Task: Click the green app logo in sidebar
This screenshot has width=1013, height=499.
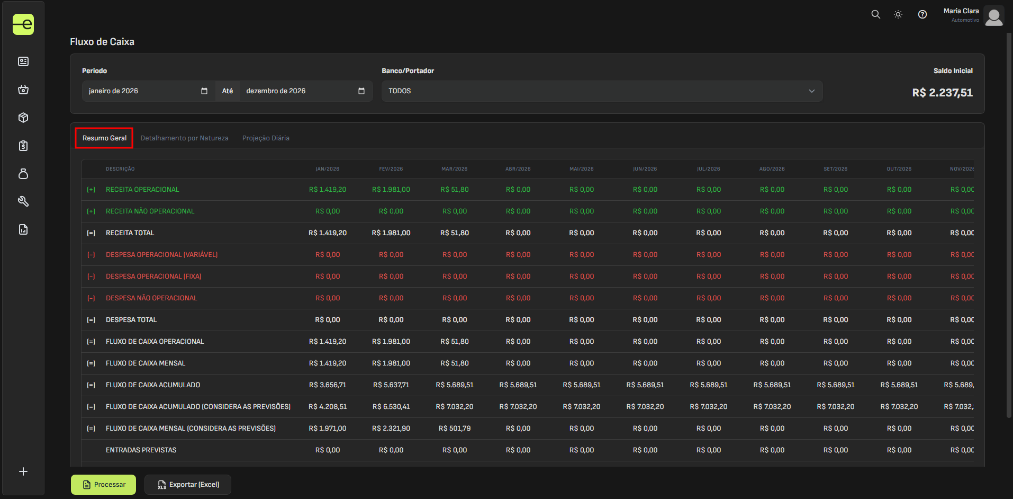Action: coord(23,24)
